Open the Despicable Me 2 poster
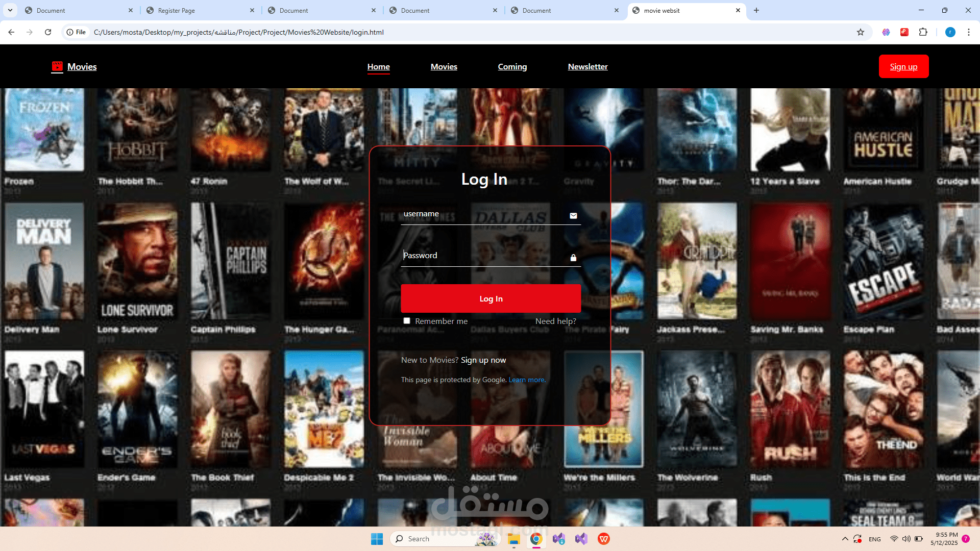This screenshot has height=551, width=980. click(324, 409)
